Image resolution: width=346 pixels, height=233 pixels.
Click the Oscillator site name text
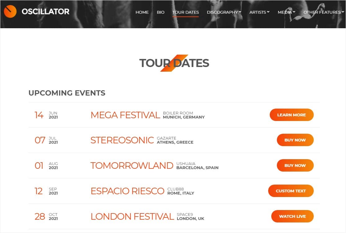(x=46, y=12)
